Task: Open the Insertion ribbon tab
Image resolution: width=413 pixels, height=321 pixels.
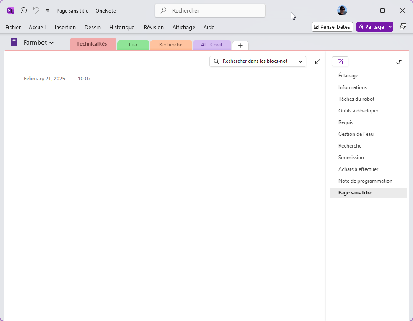Action: 65,27
